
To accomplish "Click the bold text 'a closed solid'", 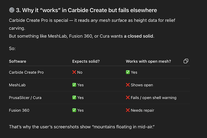I will (140, 36).
